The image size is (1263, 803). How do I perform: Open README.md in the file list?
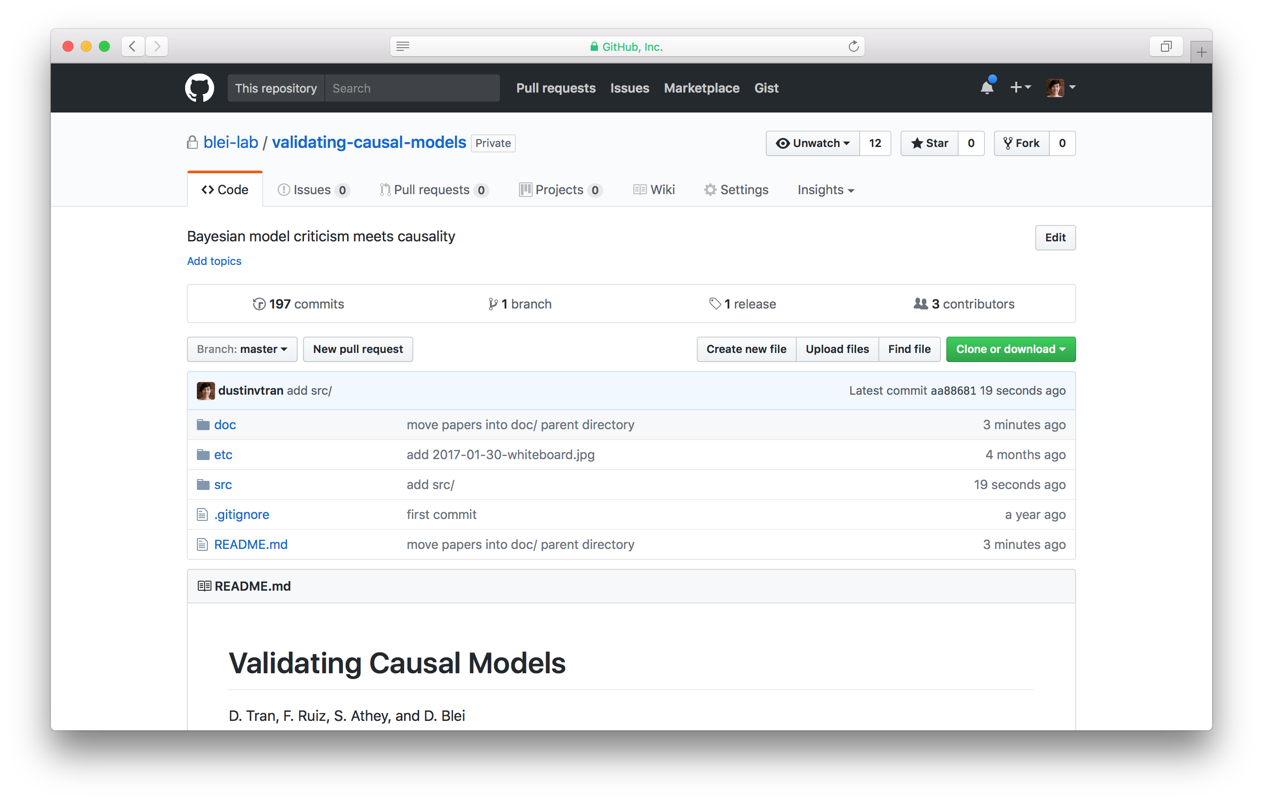(x=251, y=544)
